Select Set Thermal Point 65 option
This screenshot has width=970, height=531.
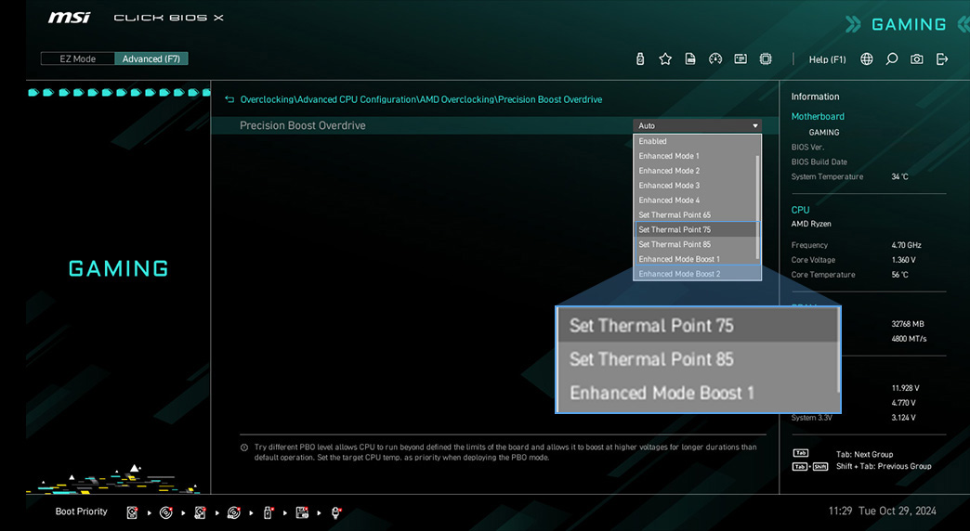point(695,215)
